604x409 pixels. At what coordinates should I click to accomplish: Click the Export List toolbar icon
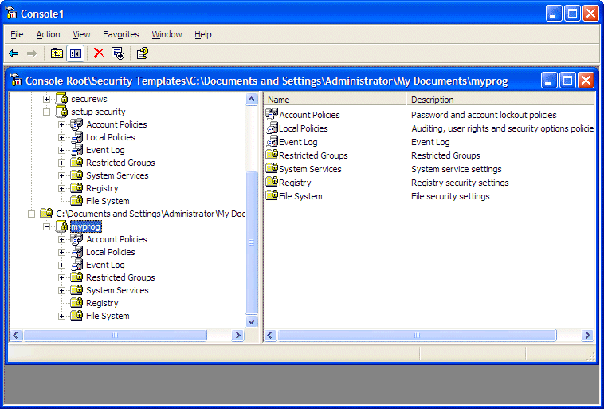(118, 53)
